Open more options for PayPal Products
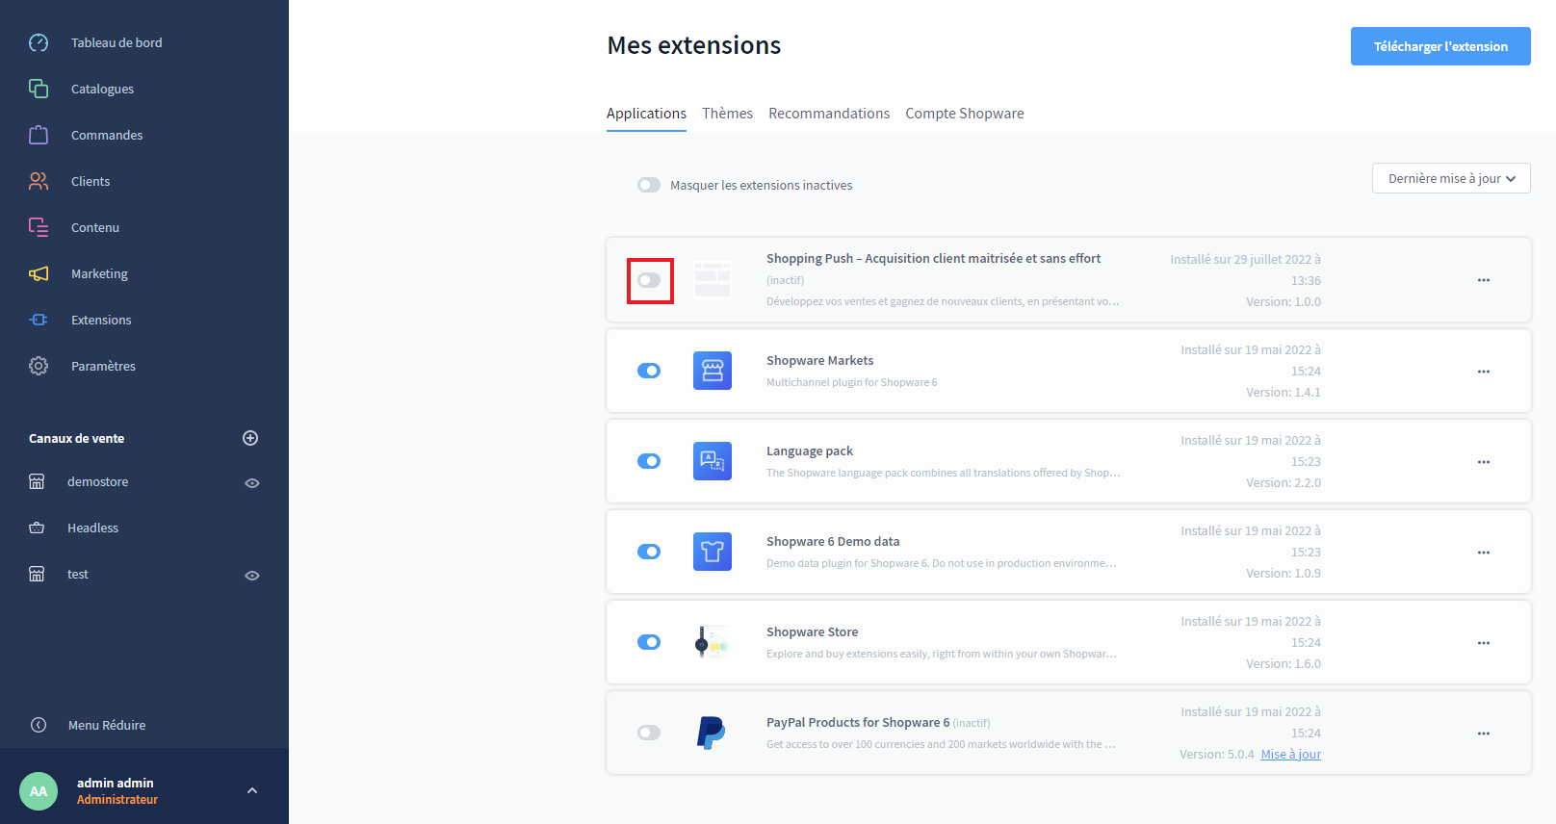Image resolution: width=1556 pixels, height=824 pixels. click(1484, 734)
